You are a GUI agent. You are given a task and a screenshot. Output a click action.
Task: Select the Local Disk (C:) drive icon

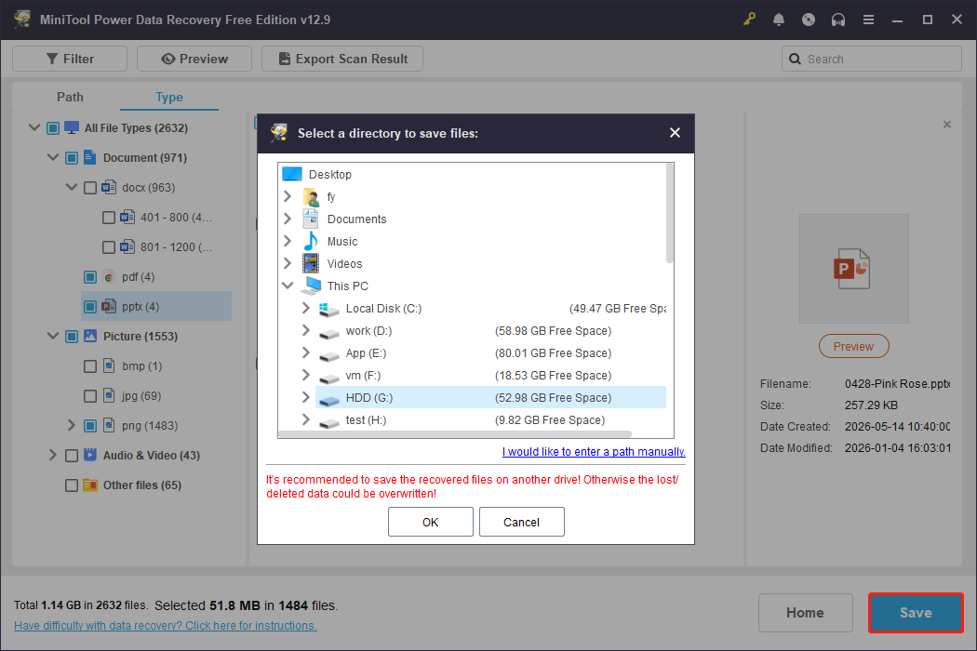pos(328,309)
